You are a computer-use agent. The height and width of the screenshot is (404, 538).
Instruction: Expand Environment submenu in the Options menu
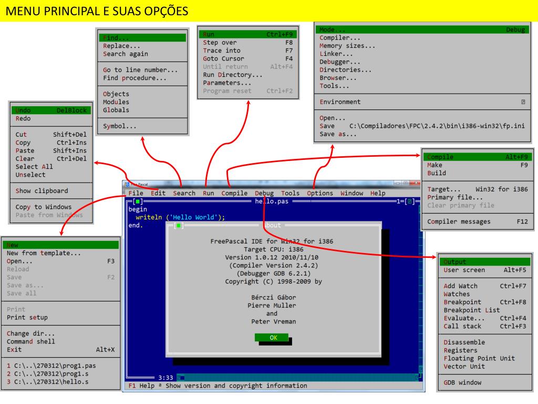tap(422, 102)
